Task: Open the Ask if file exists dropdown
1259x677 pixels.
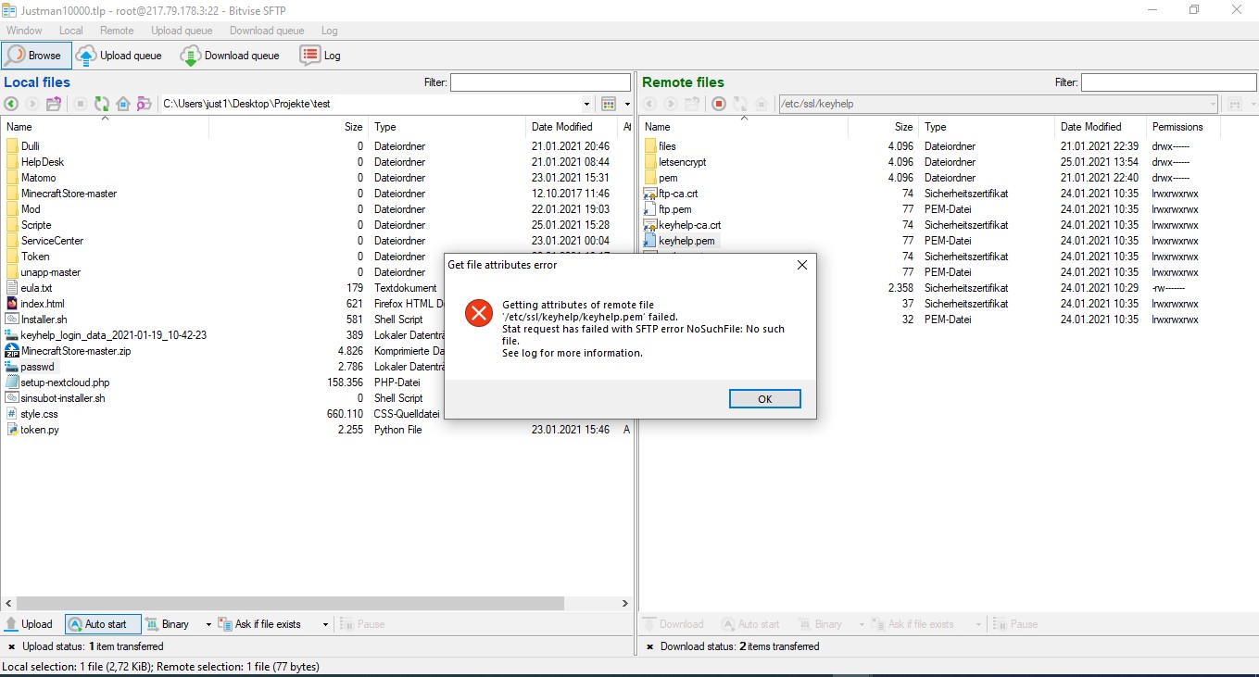Action: [325, 624]
